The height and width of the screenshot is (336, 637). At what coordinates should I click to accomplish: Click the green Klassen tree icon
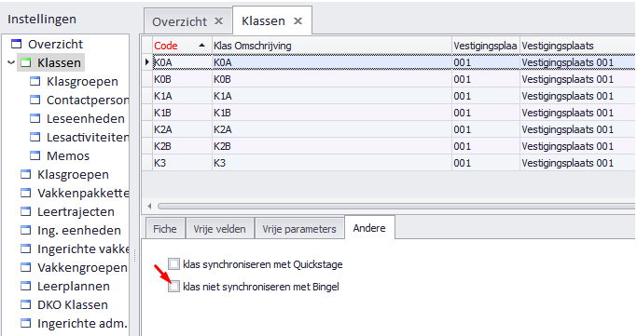click(26, 62)
